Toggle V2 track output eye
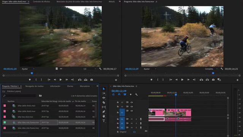Viewport: 243px width, 137px height. (x=132, y=107)
